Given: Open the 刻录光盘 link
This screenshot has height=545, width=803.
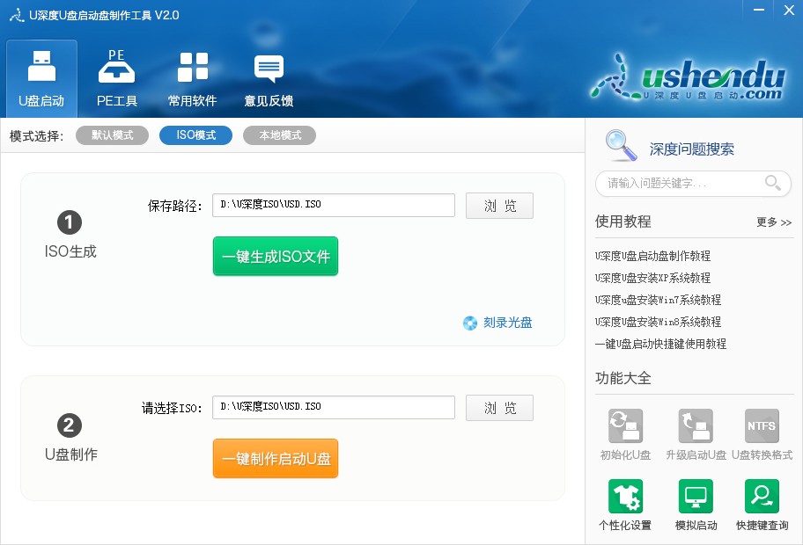Looking at the screenshot, I should coord(507,323).
